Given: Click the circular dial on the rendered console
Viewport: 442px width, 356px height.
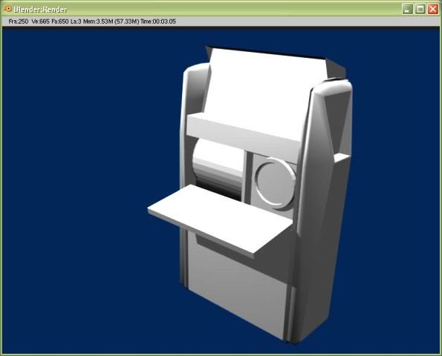Looking at the screenshot, I should click(x=275, y=182).
